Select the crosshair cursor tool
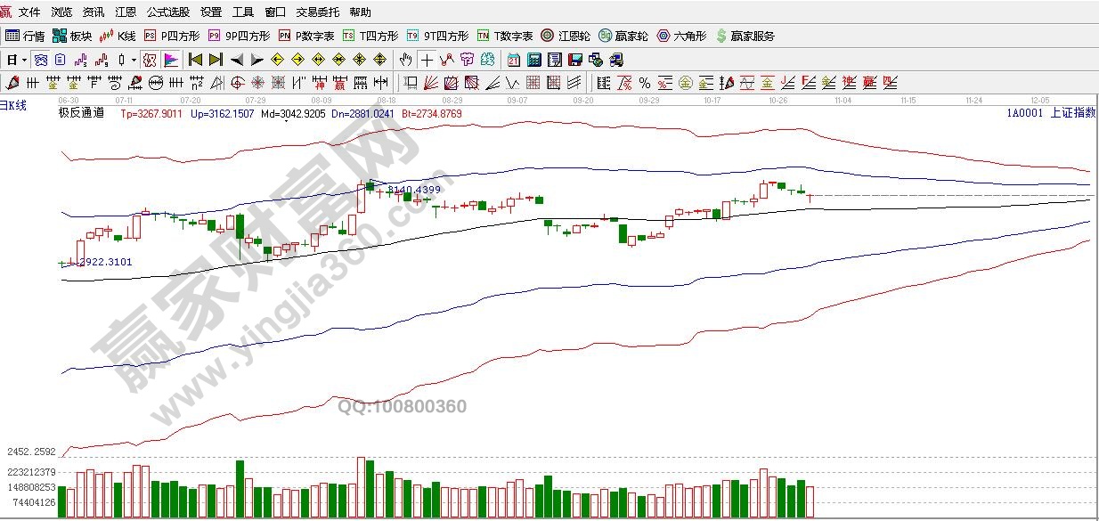This screenshot has height=521, width=1099. [427, 60]
